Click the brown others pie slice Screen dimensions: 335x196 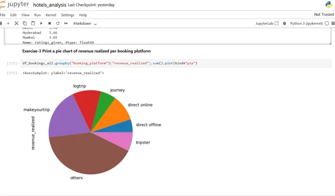88,154
